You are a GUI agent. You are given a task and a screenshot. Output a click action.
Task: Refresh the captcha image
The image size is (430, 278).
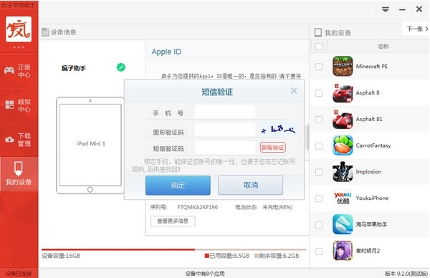pyautogui.click(x=278, y=130)
